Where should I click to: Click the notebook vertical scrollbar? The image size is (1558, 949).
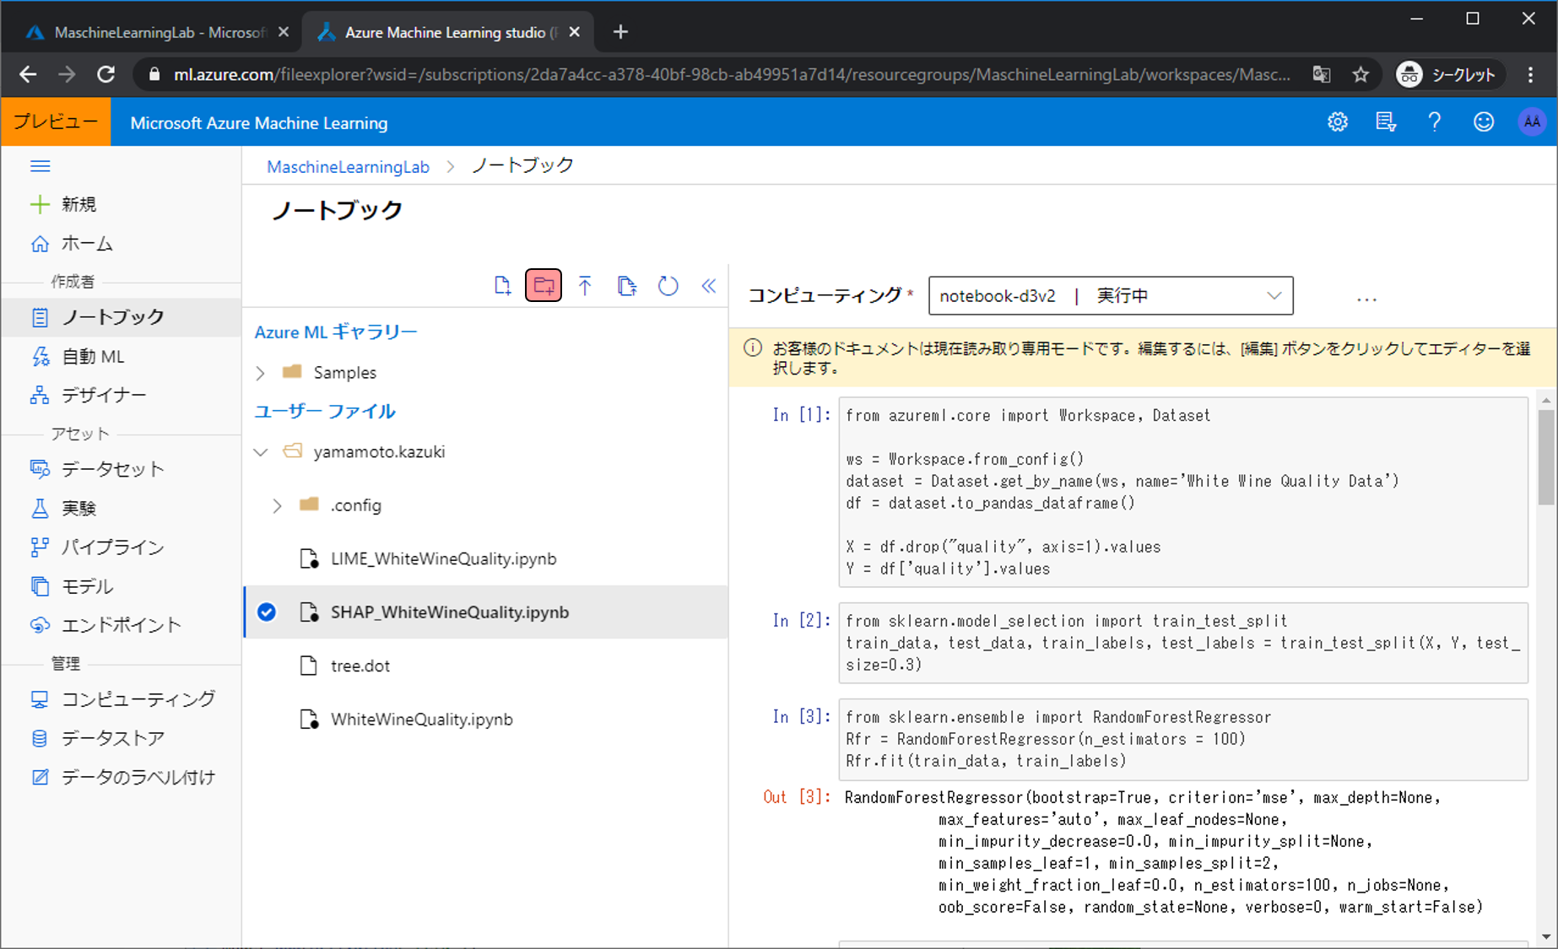(x=1545, y=456)
